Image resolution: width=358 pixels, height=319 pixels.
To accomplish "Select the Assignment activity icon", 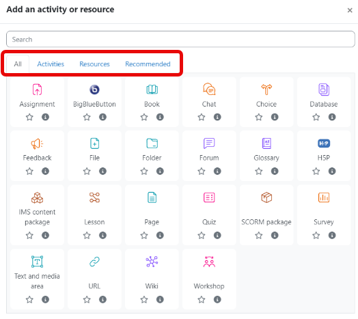I will click(37, 89).
